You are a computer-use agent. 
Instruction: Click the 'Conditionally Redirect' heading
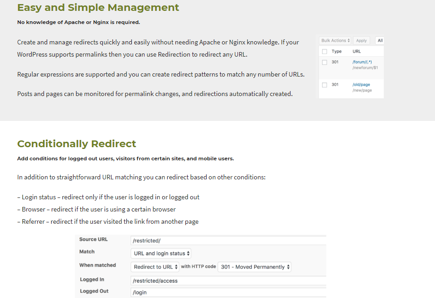[77, 144]
